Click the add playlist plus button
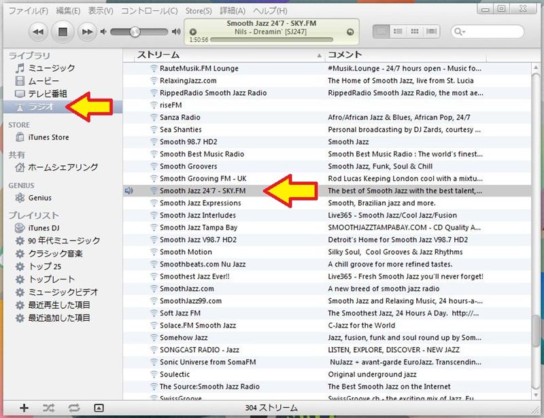This screenshot has height=418, width=544. [x=24, y=408]
